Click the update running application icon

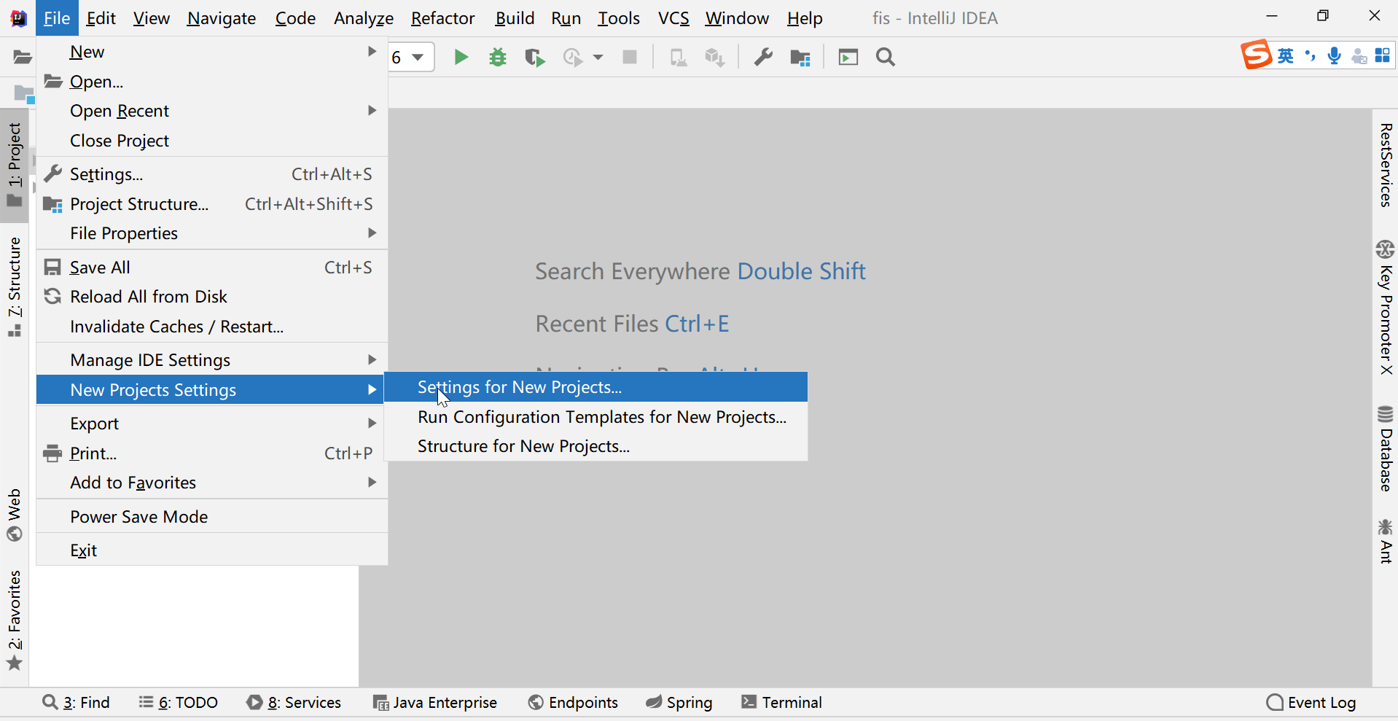click(x=678, y=57)
